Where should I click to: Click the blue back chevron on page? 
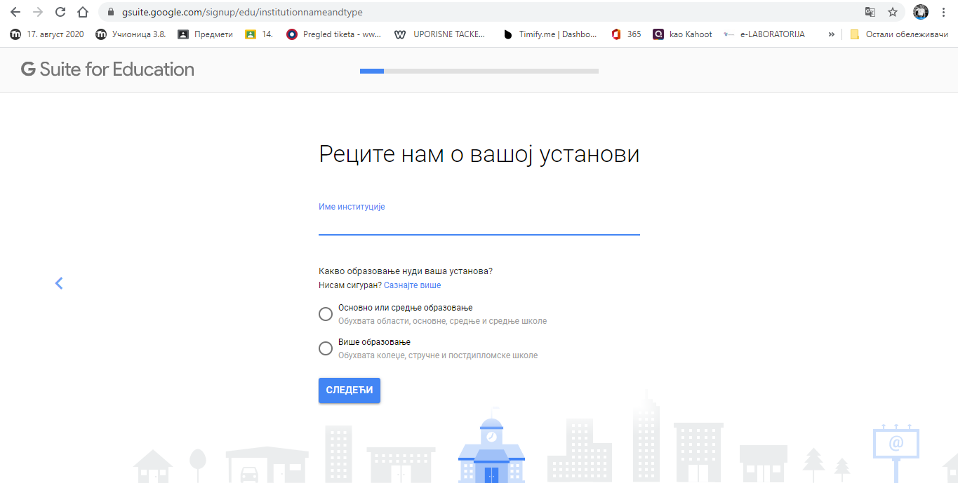point(59,283)
